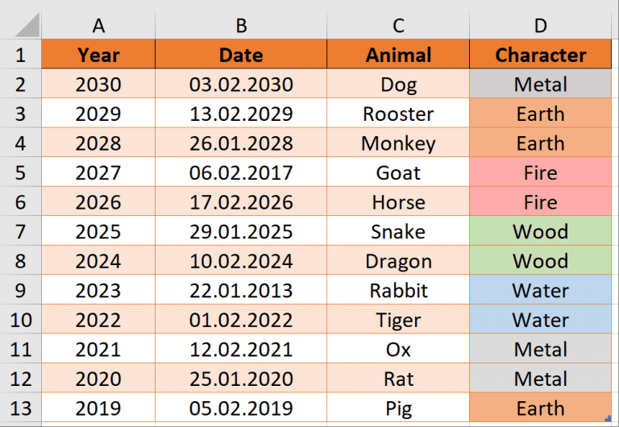Image resolution: width=619 pixels, height=427 pixels.
Task: Select the pink Fire cell beside Horse
Action: [x=541, y=202]
